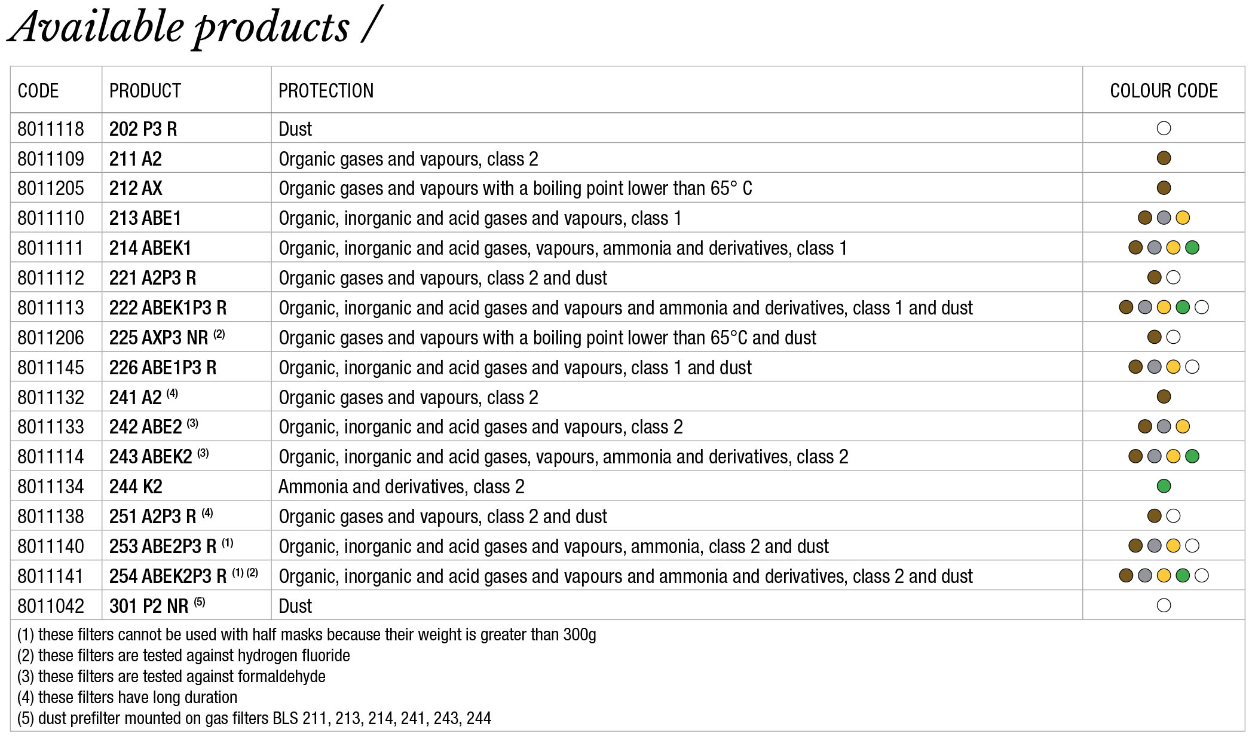
Task: Click the white dot in the 202 P3 R row
Action: click(x=1164, y=129)
